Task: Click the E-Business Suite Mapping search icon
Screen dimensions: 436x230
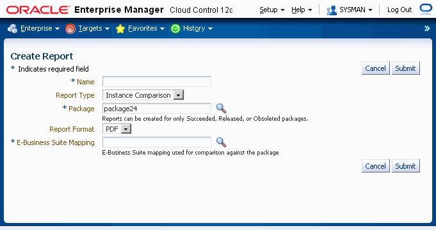Action: pos(222,142)
